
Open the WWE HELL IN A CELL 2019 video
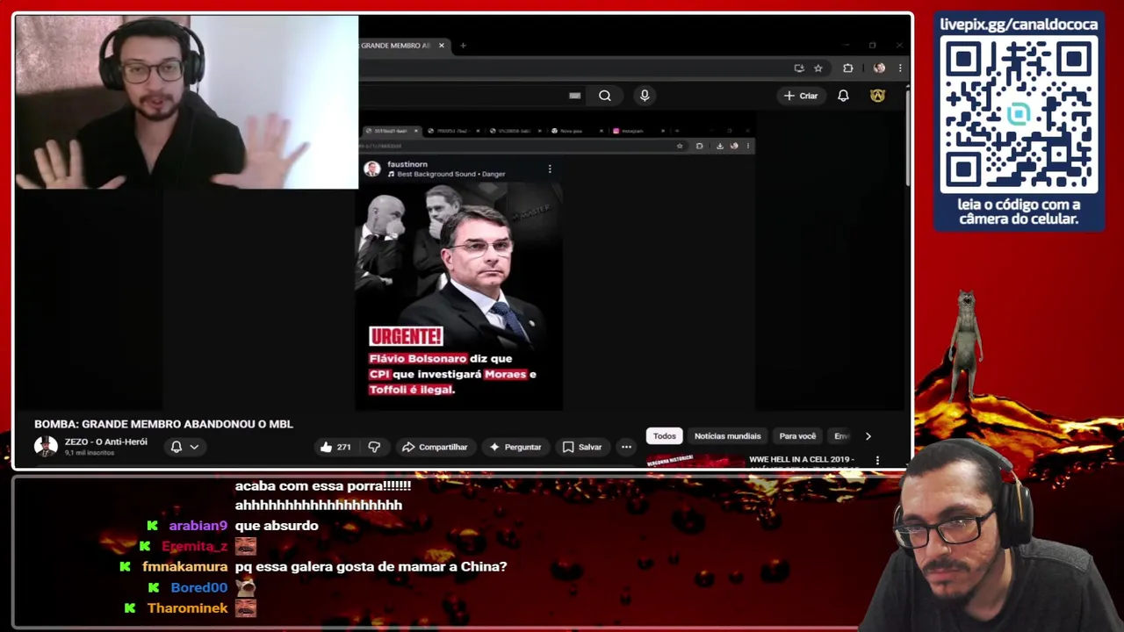[x=801, y=459]
